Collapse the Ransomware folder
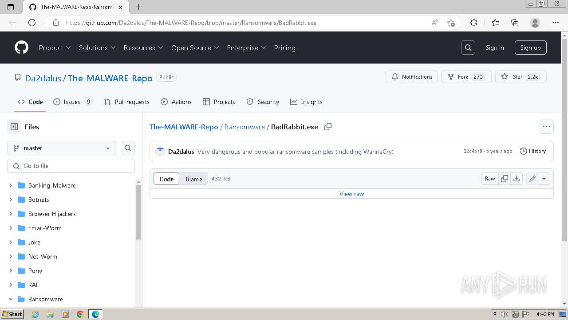568x320 pixels. [x=11, y=299]
